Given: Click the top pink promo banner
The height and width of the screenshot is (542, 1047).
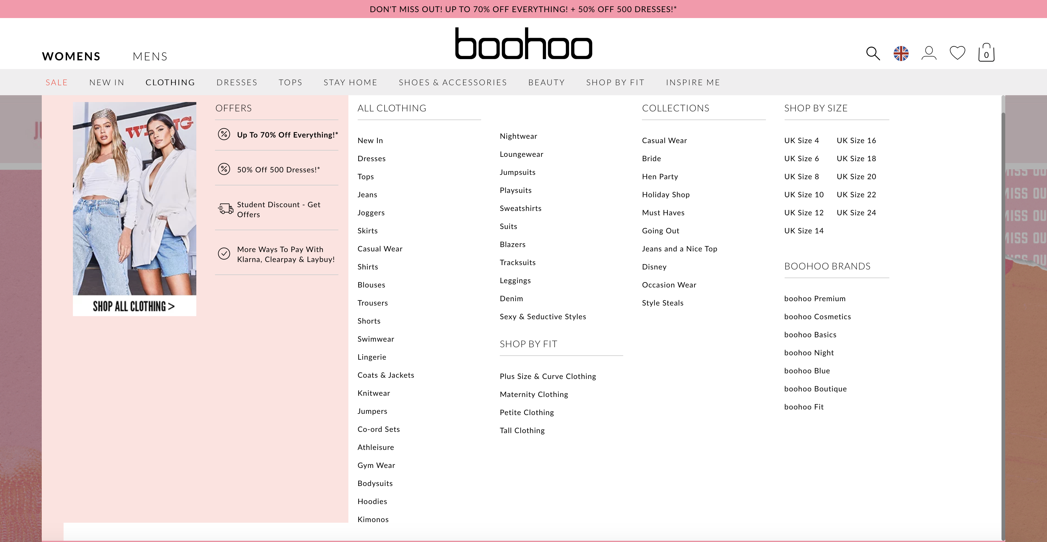Looking at the screenshot, I should pyautogui.click(x=523, y=9).
